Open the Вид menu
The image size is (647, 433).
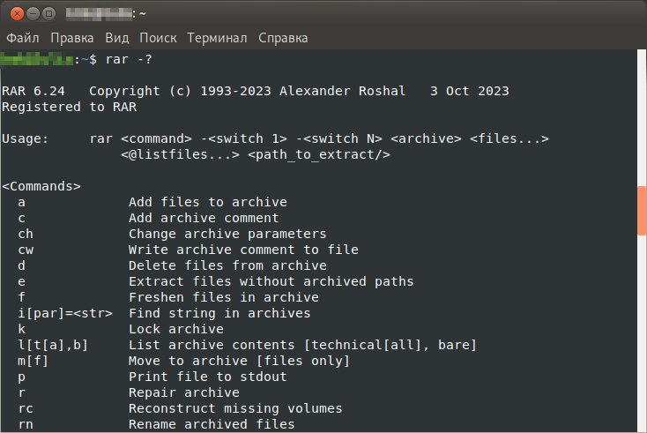tap(117, 38)
